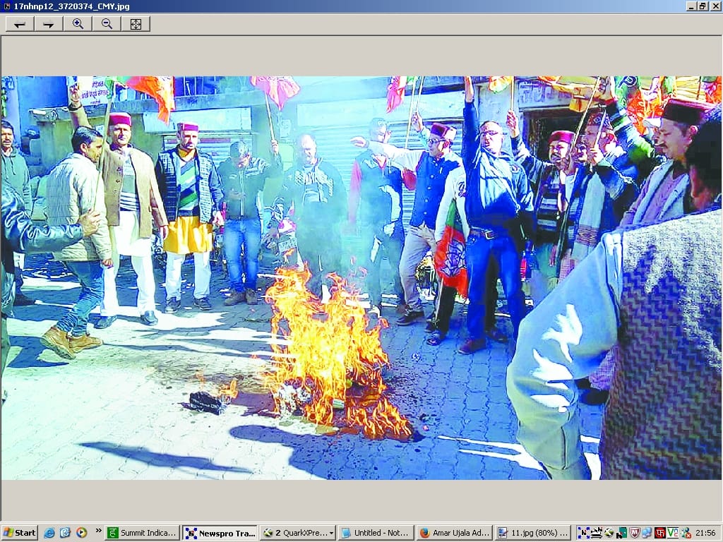Click the network computers tray icon
This screenshot has width=723, height=542.
tap(647, 533)
